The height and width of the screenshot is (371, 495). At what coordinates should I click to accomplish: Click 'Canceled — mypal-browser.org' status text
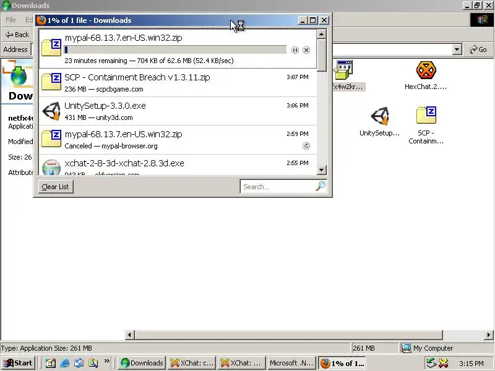111,146
